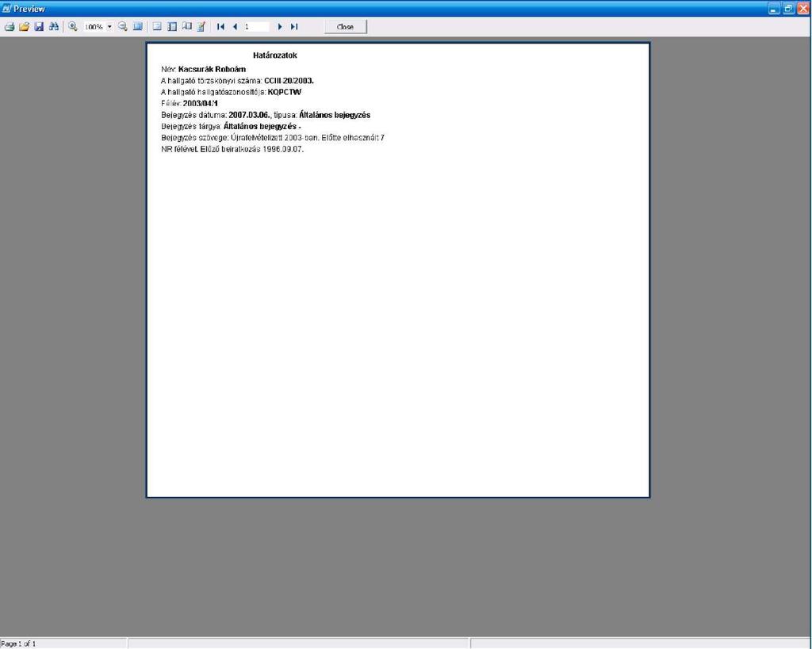Click the Határozatok report heading
This screenshot has width=812, height=649.
coord(275,55)
